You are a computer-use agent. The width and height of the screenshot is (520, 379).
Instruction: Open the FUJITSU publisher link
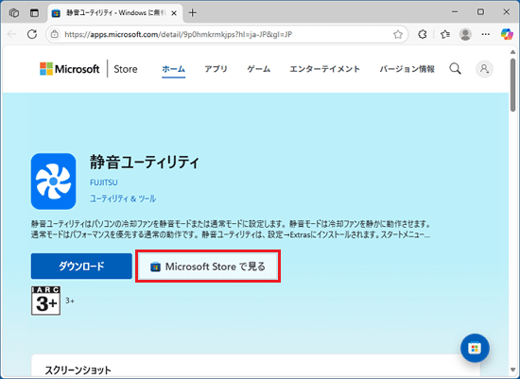point(103,182)
